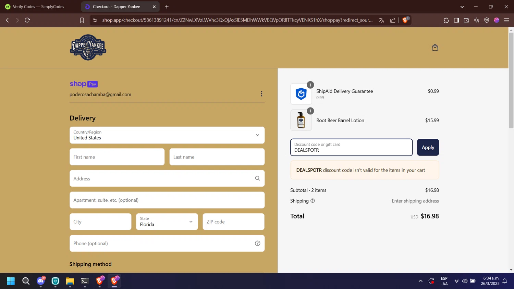
Task: Click the address search magnifier icon
Action: click(257, 178)
